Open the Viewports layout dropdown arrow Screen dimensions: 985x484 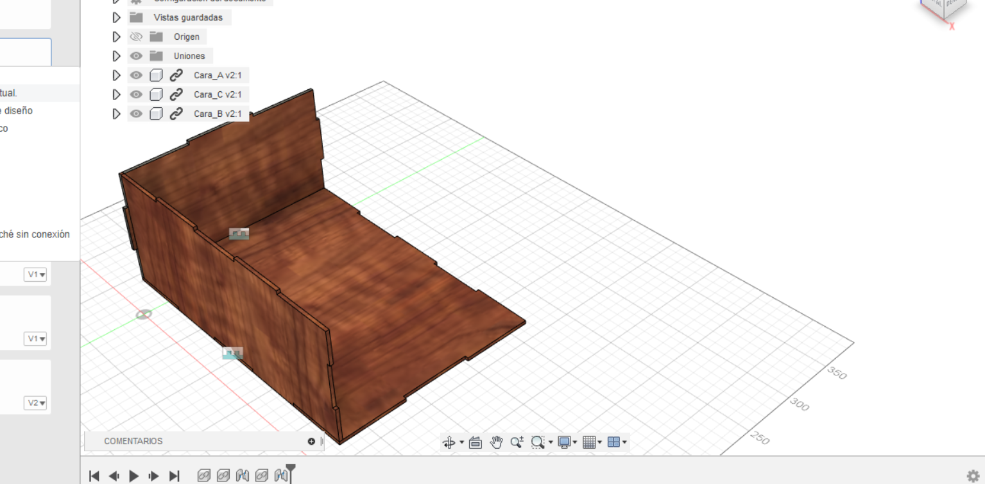click(x=624, y=442)
